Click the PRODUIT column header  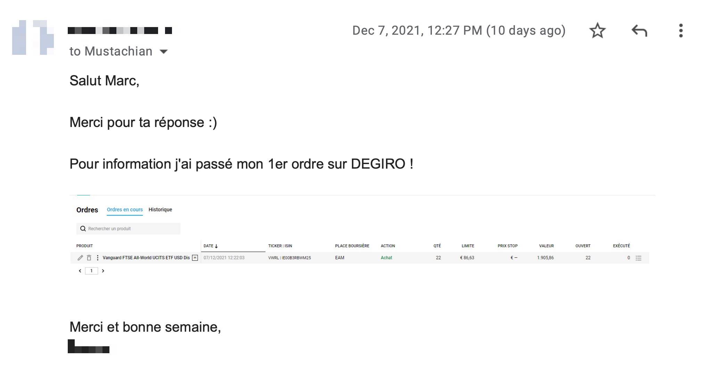click(84, 246)
